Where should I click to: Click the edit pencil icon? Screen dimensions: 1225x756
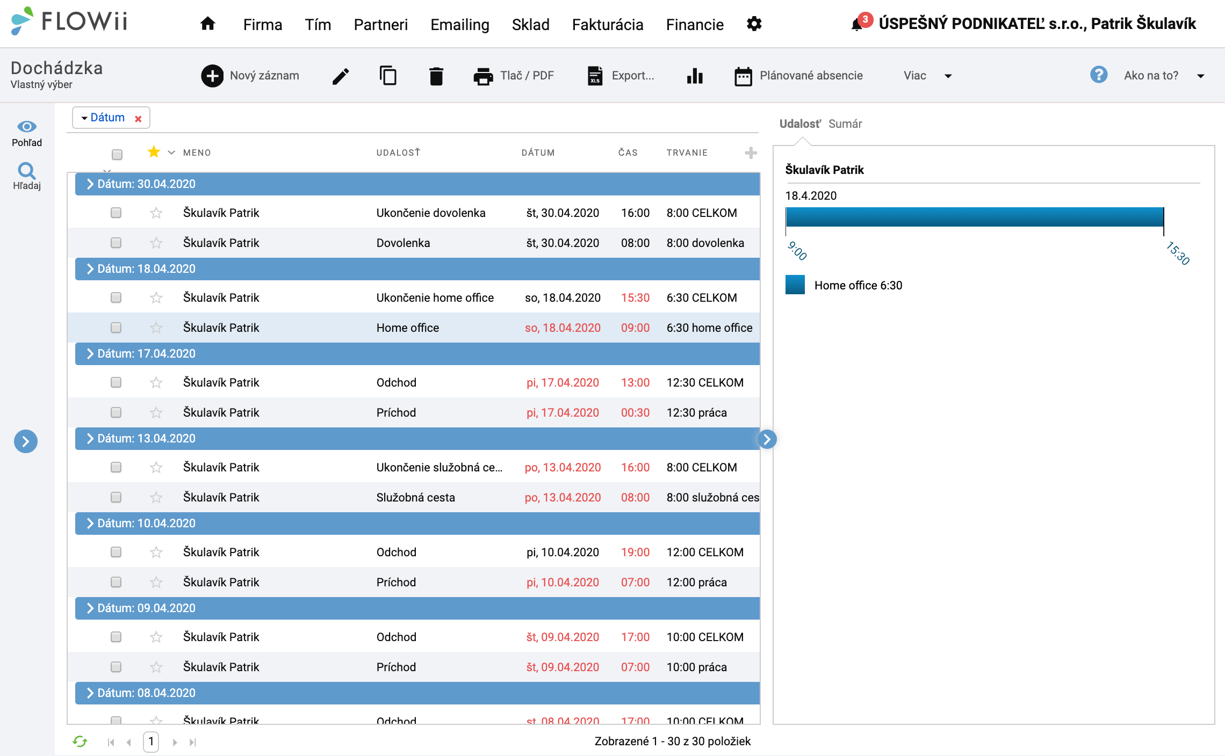(x=341, y=75)
